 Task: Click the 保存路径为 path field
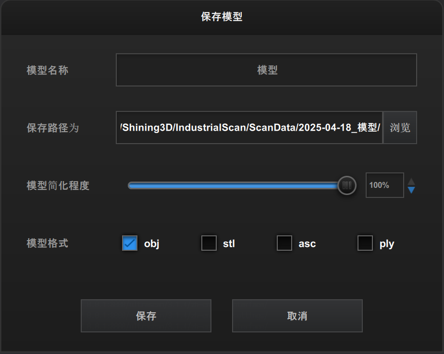pyautogui.click(x=249, y=128)
